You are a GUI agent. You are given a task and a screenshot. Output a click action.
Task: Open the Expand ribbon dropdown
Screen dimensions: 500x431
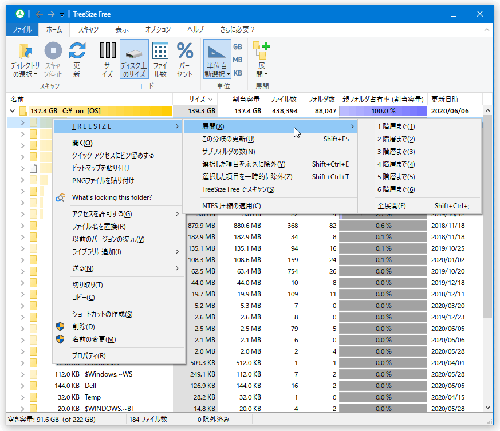click(262, 60)
